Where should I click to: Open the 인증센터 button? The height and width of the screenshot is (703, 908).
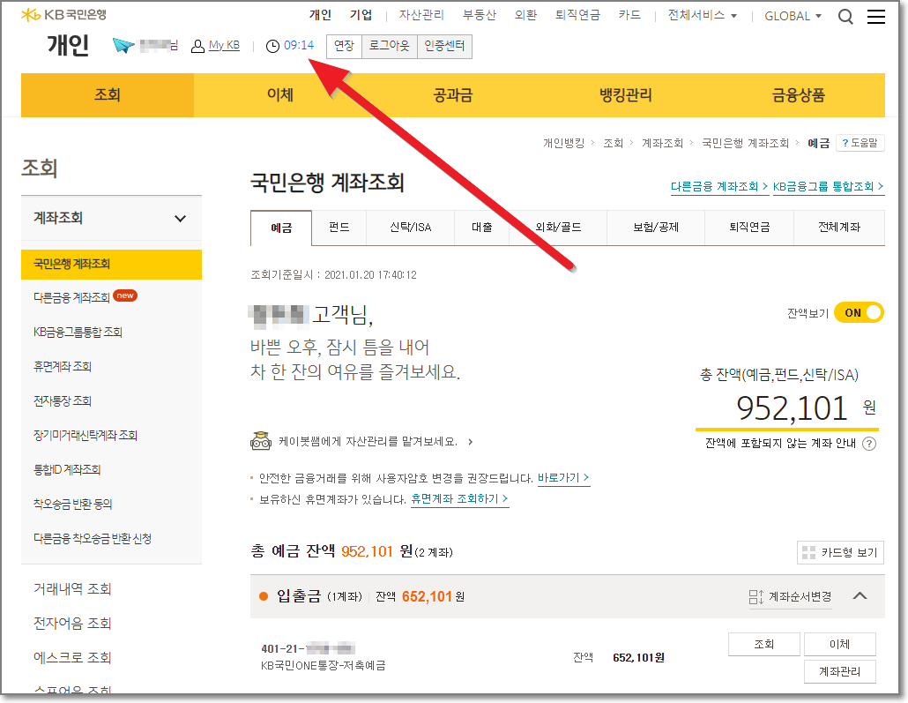click(444, 47)
